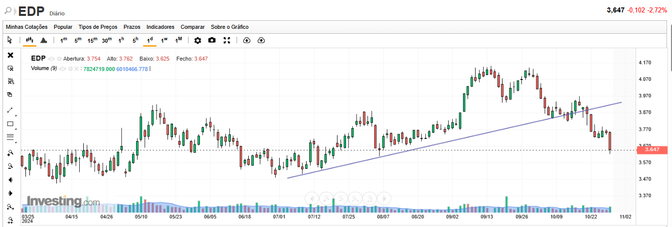
Task: Enter fullscreen mode with expand icon
Action: click(227, 40)
